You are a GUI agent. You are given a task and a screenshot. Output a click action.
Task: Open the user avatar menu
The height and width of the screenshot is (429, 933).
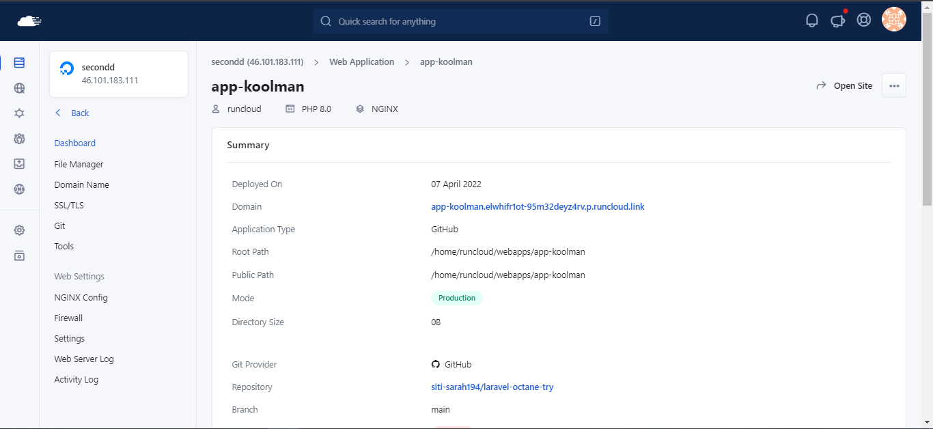[894, 20]
